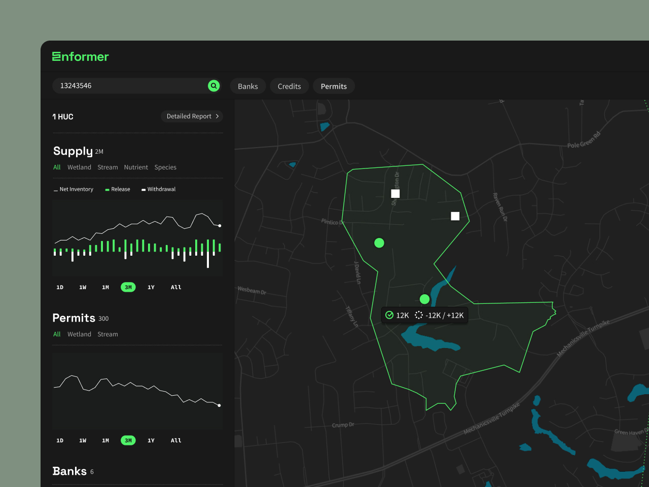The width and height of the screenshot is (649, 487).
Task: Filter Permits by Wetland
Action: click(79, 334)
